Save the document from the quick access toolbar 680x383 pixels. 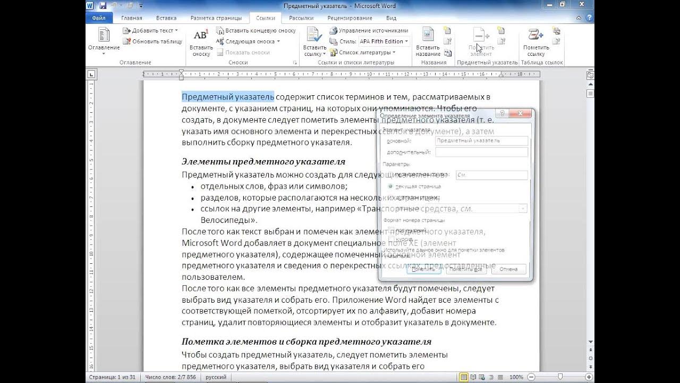[103, 5]
